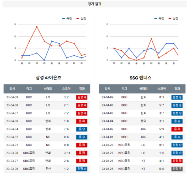Viewport: 188px width, 179px height.
Task: Click 원정무 badge for SSG 23-03-25 game
Action: tap(177, 169)
